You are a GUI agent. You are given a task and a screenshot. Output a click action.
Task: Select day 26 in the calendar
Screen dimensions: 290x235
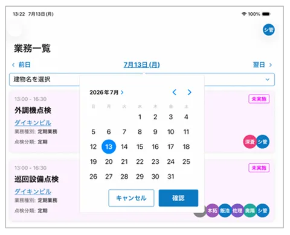[93, 177]
